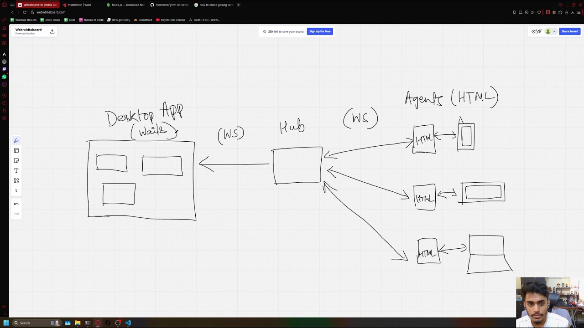The height and width of the screenshot is (328, 584).
Task: Open a new browser tab
Action: point(239,5)
